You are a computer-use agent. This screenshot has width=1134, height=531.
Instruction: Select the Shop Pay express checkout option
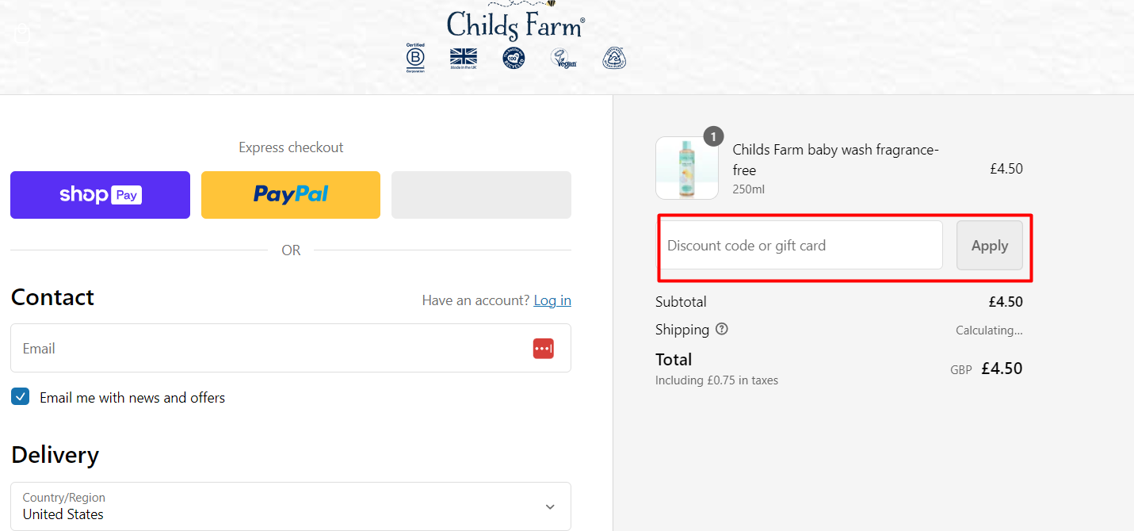coord(100,194)
